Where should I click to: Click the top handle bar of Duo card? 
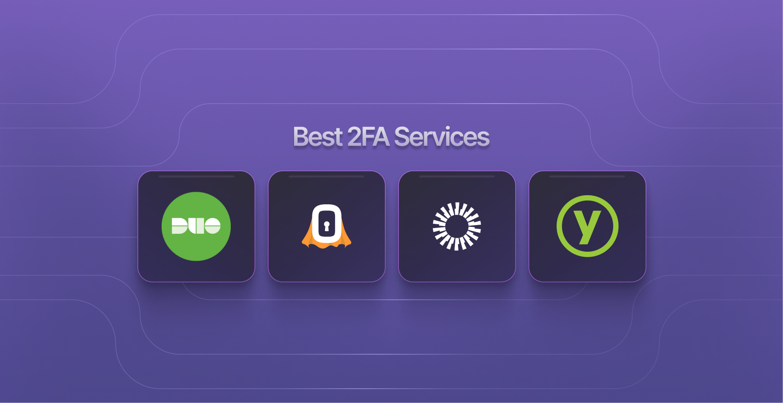pyautogui.click(x=196, y=177)
